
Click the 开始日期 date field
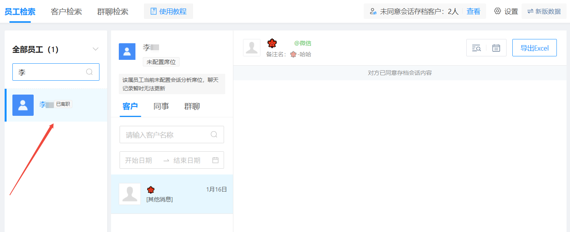[x=139, y=160]
